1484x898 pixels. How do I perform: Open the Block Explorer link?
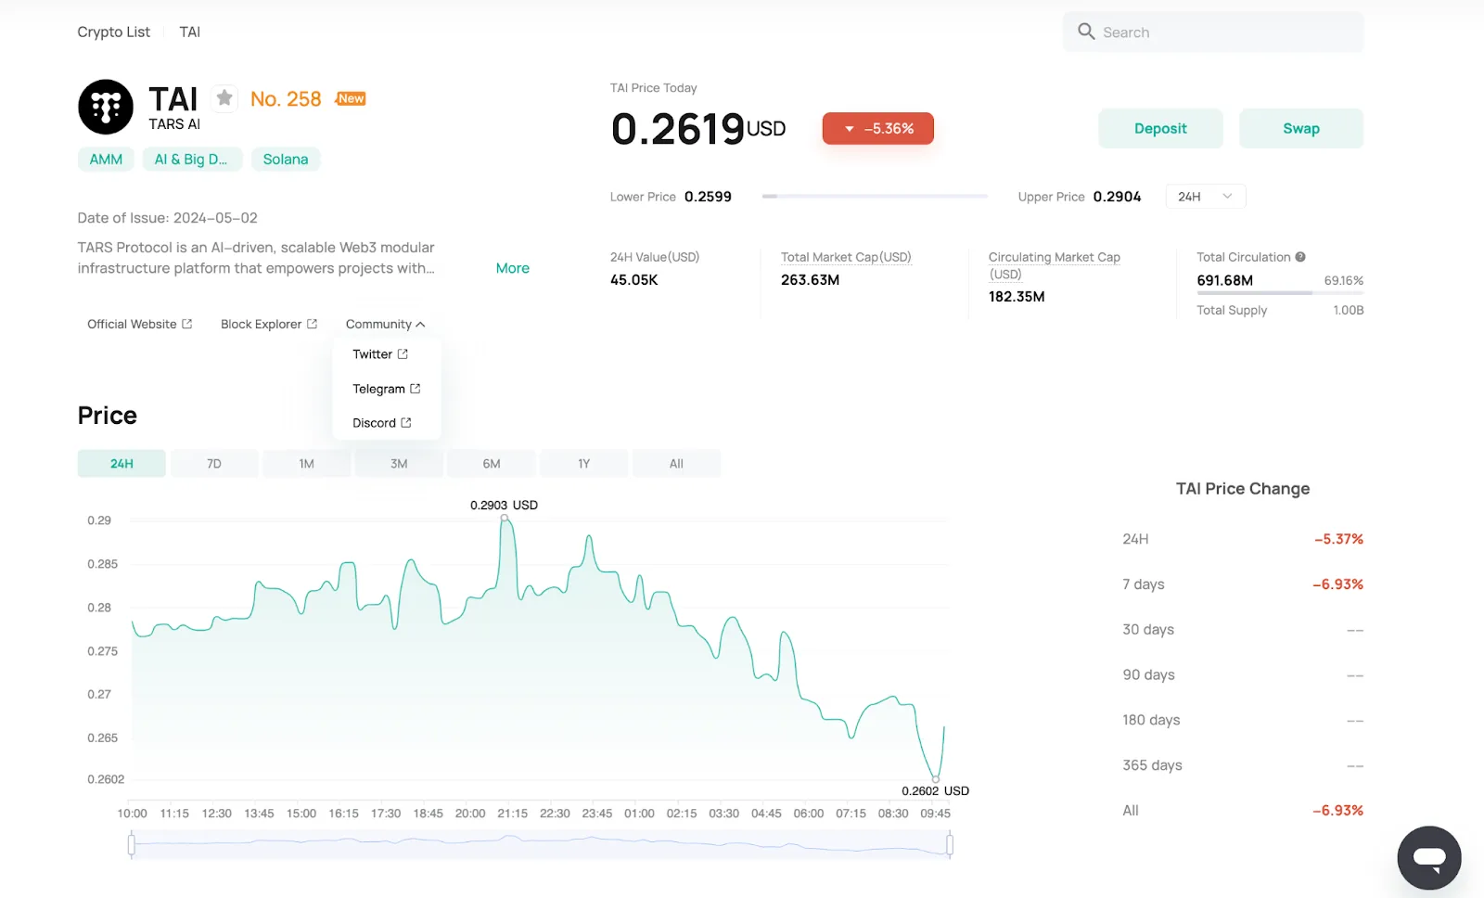269,324
